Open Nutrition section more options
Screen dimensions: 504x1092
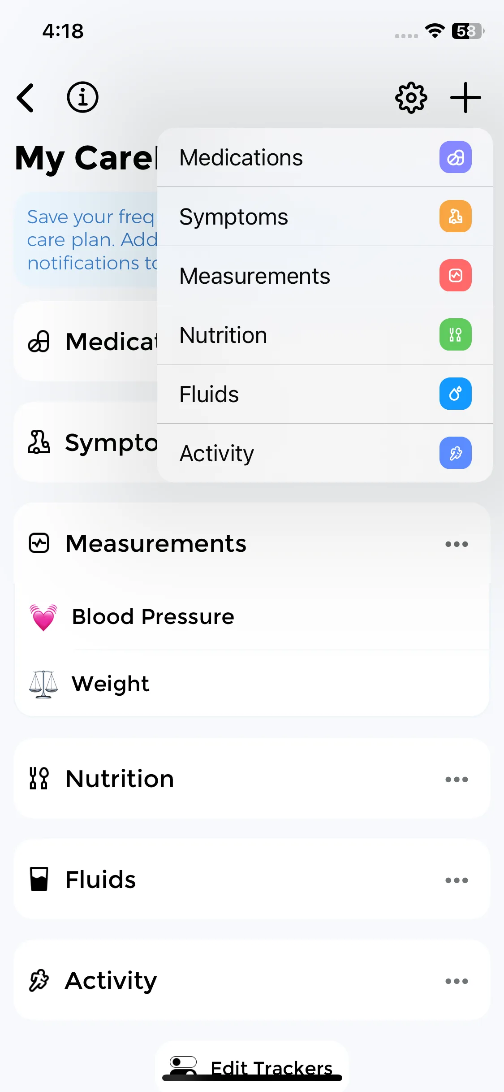pyautogui.click(x=457, y=780)
